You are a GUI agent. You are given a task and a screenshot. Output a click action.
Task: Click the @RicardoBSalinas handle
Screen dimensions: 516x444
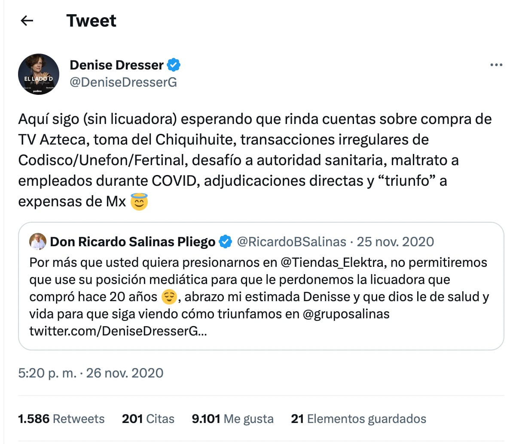tap(291, 242)
